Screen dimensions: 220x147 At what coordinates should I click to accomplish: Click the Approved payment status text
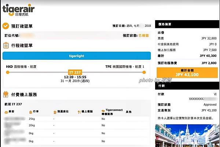point(210,104)
